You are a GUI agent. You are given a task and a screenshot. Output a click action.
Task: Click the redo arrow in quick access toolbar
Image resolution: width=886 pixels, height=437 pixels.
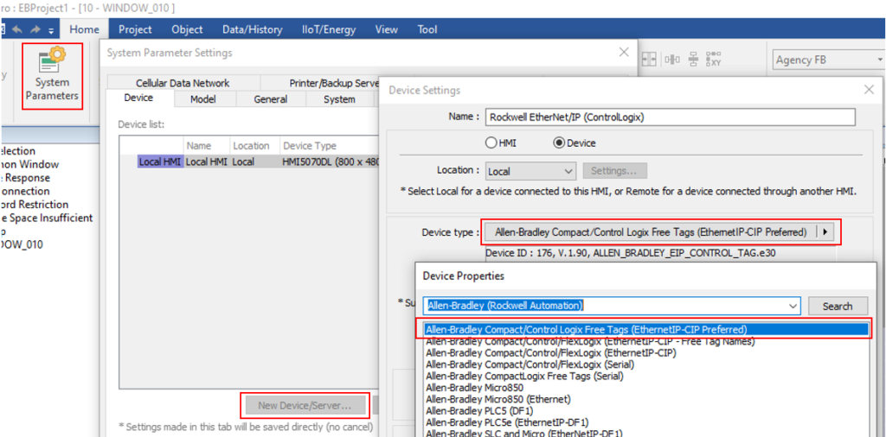click(35, 29)
